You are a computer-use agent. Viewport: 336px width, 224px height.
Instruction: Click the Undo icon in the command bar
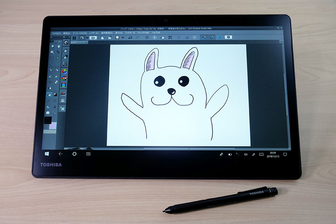point(130,38)
